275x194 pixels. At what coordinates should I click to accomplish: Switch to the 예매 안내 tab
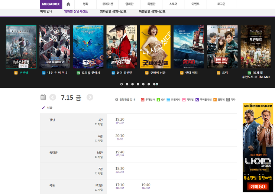(46, 11)
